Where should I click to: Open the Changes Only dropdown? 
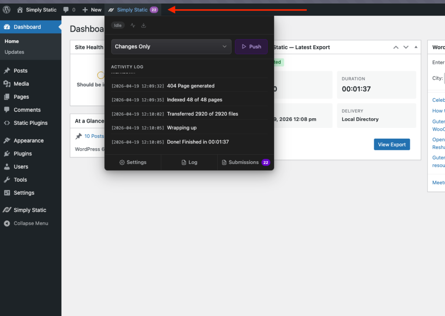click(171, 47)
